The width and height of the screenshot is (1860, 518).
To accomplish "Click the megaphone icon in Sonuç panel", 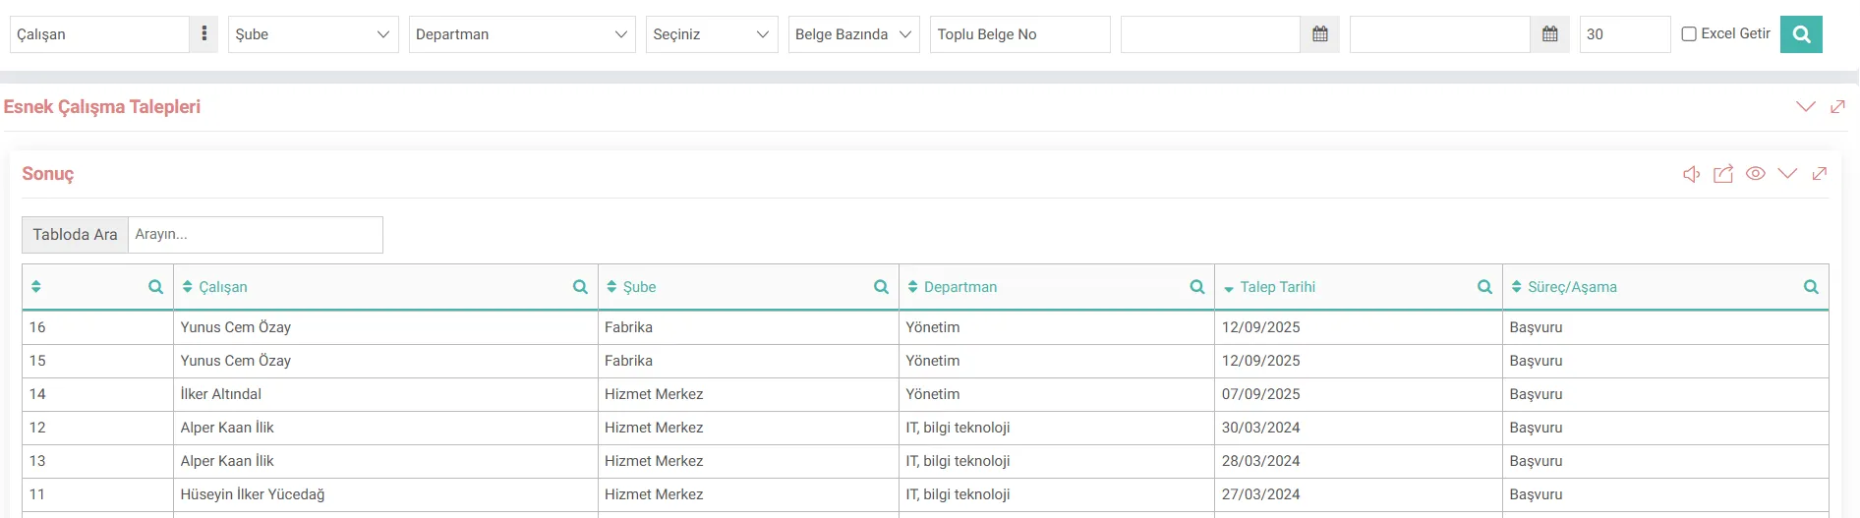I will 1691,174.
